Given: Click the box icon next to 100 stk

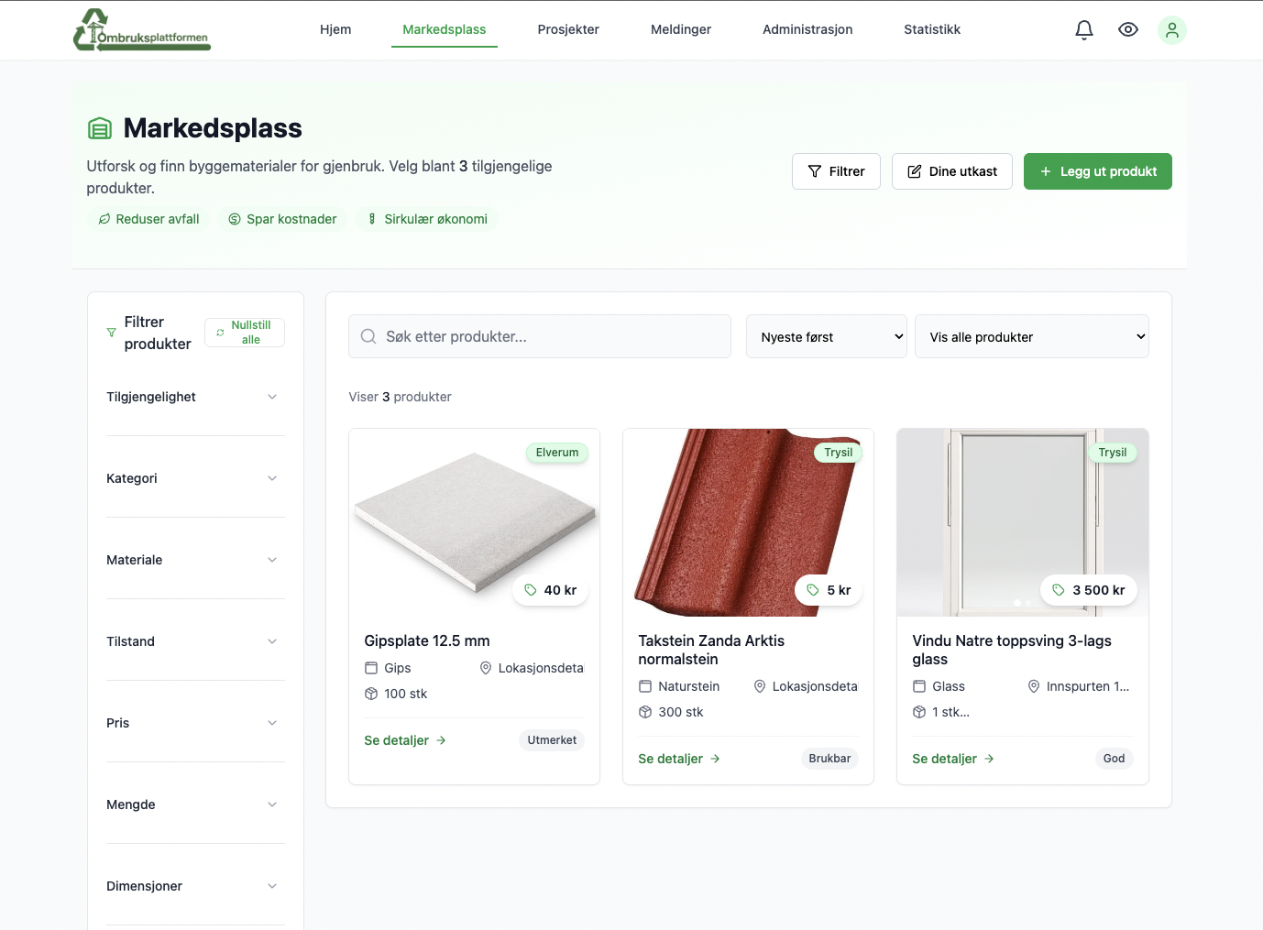Looking at the screenshot, I should pyautogui.click(x=371, y=694).
